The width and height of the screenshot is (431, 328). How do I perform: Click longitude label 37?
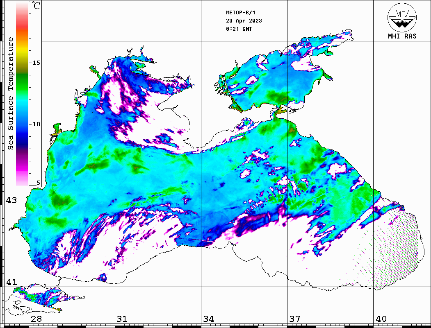294,319
